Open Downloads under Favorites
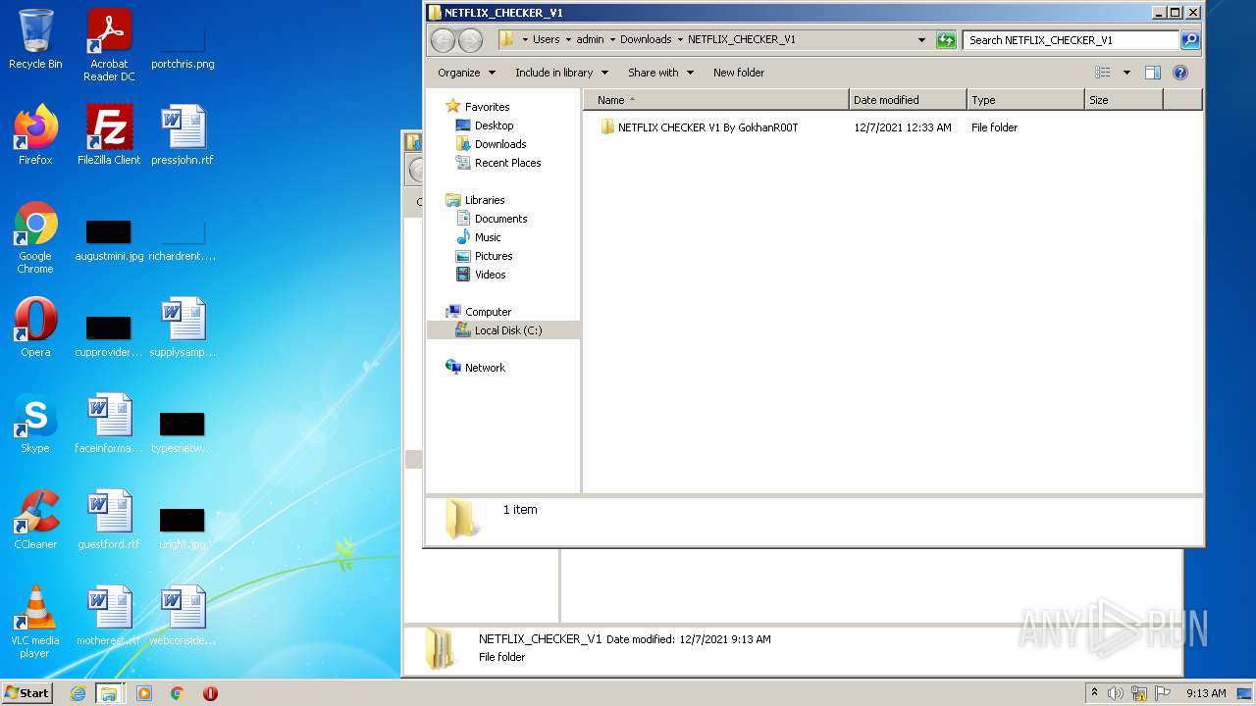This screenshot has width=1256, height=706. click(x=500, y=144)
